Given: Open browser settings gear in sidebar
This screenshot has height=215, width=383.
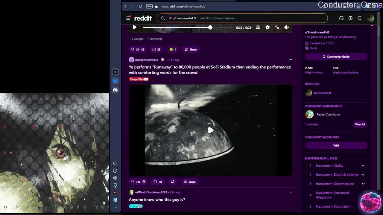Looking at the screenshot, I should (x=115, y=178).
